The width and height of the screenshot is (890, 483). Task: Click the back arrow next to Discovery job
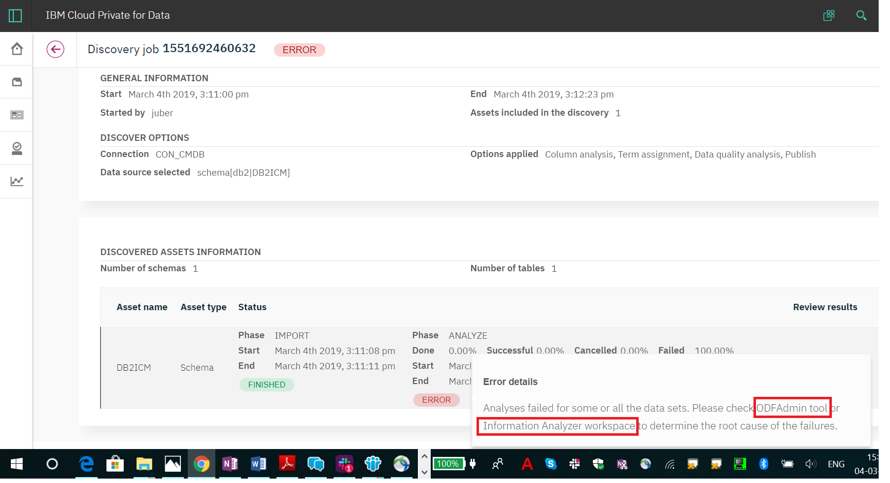[x=55, y=49]
